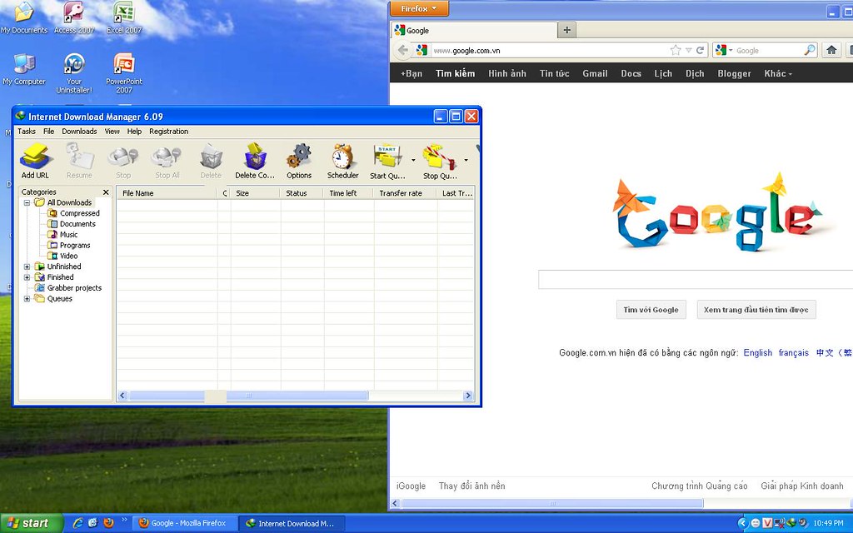Open Excel 2007 desktop shortcut
Screen dimensions: 853x533
pos(124,18)
